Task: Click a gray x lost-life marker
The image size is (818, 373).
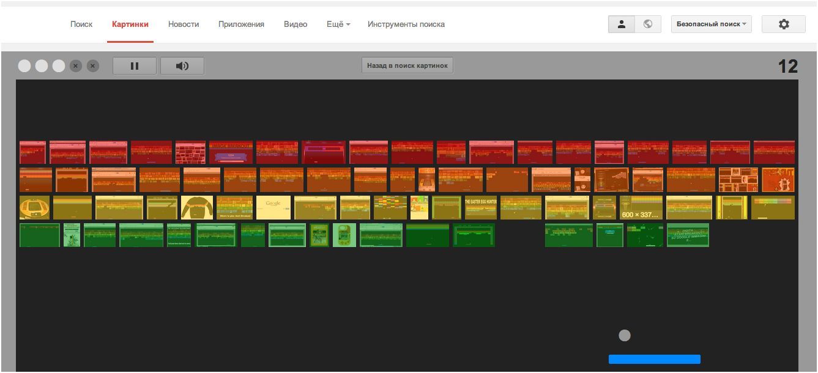Action: click(76, 66)
